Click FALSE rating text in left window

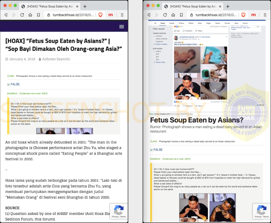click(x=15, y=84)
